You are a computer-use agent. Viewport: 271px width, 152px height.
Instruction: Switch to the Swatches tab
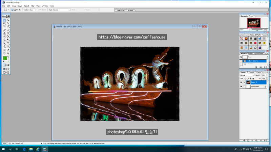point(250,35)
